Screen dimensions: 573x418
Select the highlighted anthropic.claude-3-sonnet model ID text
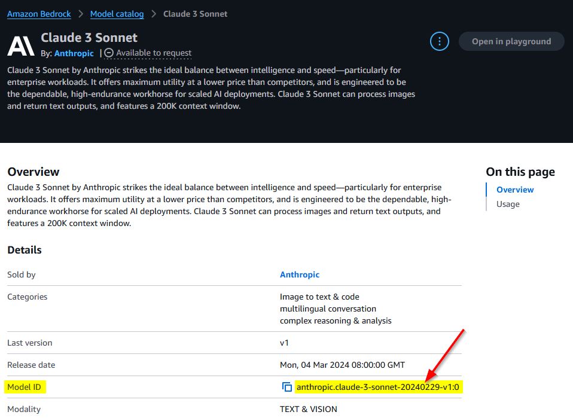point(377,387)
